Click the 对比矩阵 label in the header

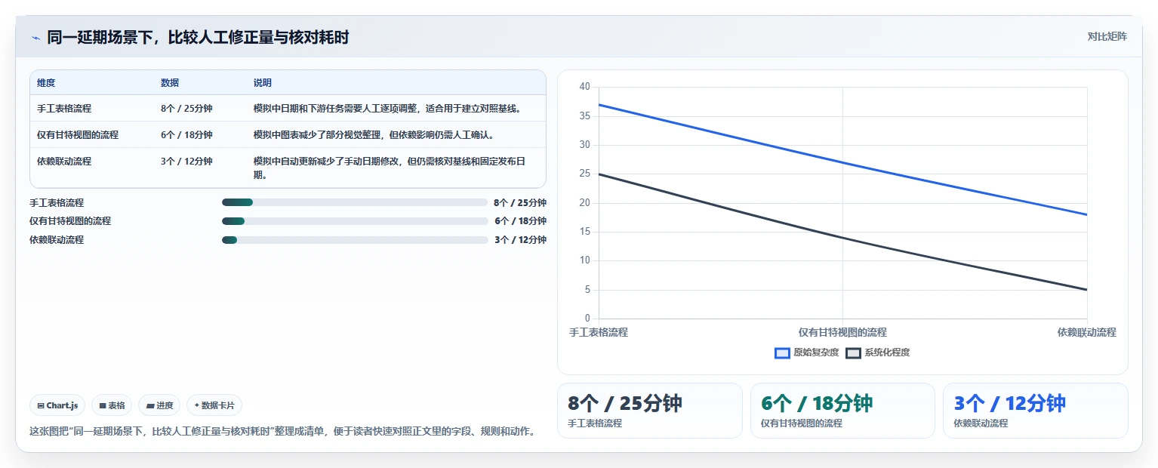point(1107,37)
